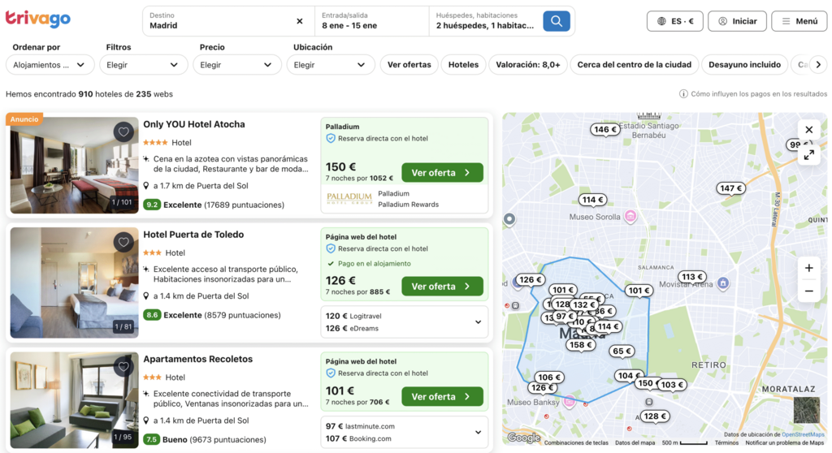This screenshot has width=832, height=453.
Task: Select the 126 € eDreams offer
Action: click(352, 328)
